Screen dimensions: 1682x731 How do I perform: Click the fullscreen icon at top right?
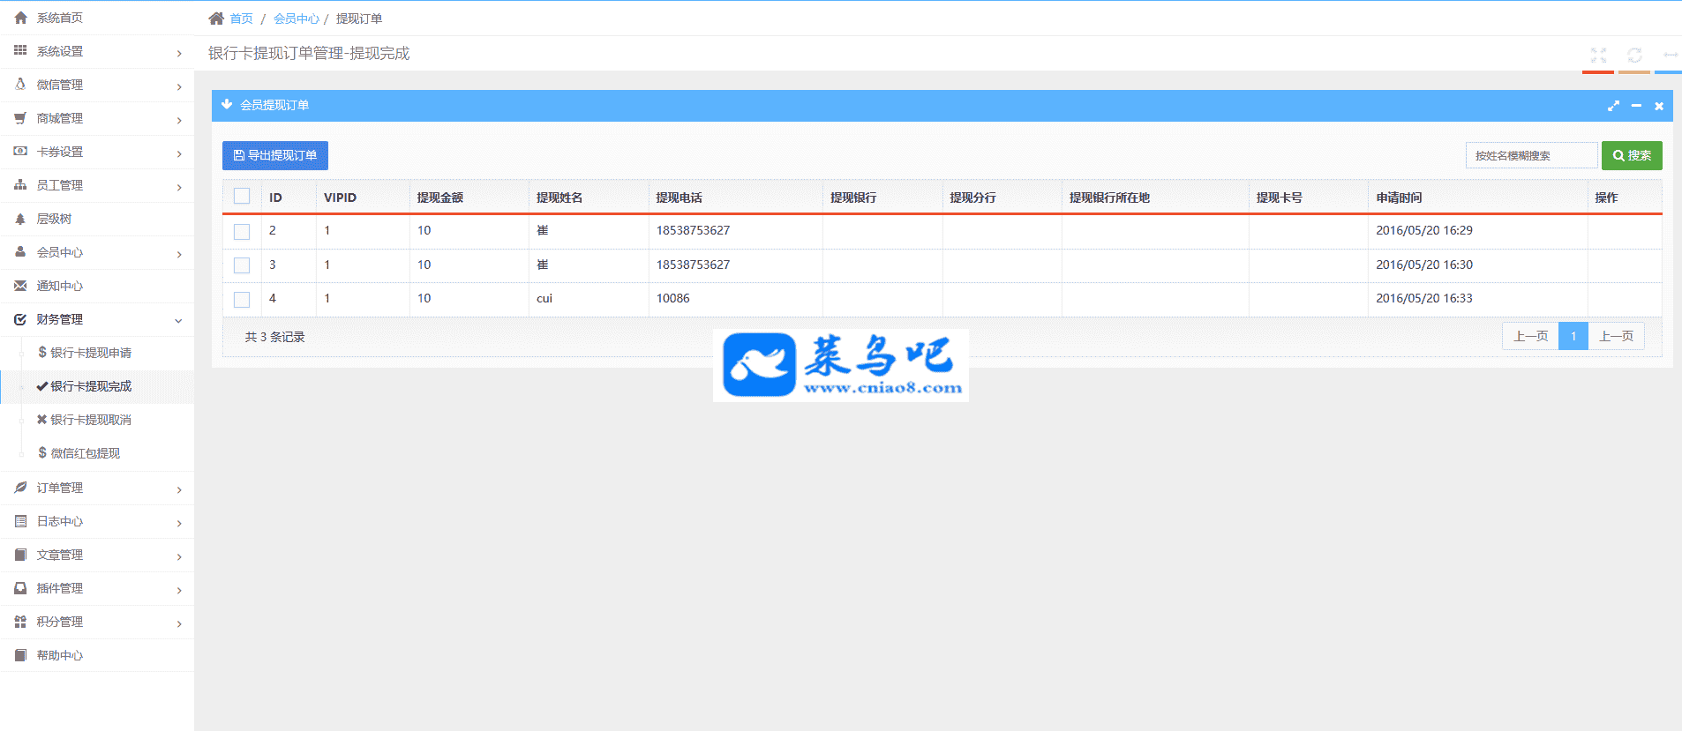[1598, 55]
